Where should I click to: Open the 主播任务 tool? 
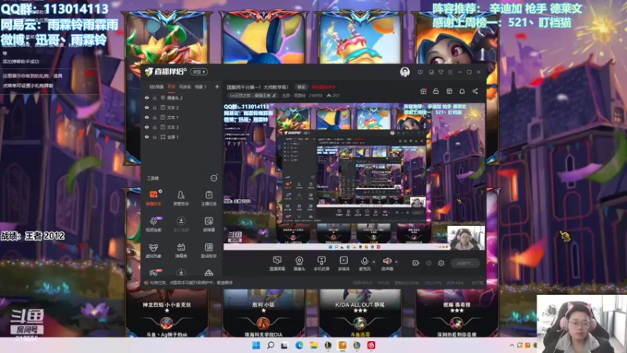208,198
